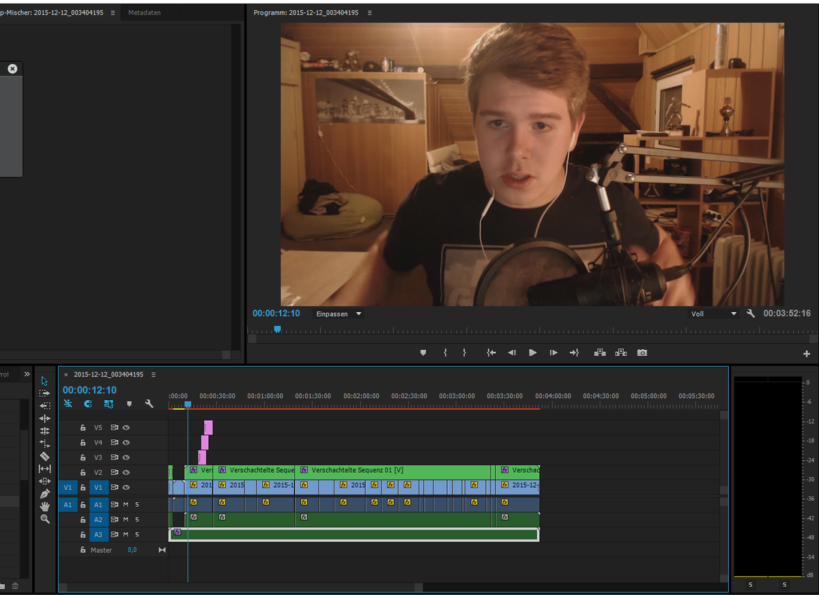Select the Razor tool in toolbar
This screenshot has width=819, height=595.
(45, 456)
